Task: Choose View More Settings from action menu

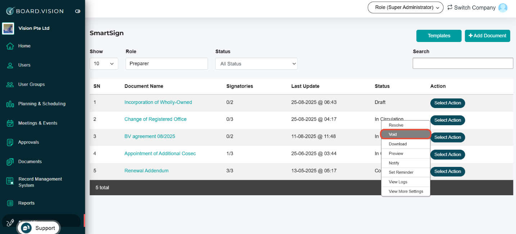Action: click(406, 191)
